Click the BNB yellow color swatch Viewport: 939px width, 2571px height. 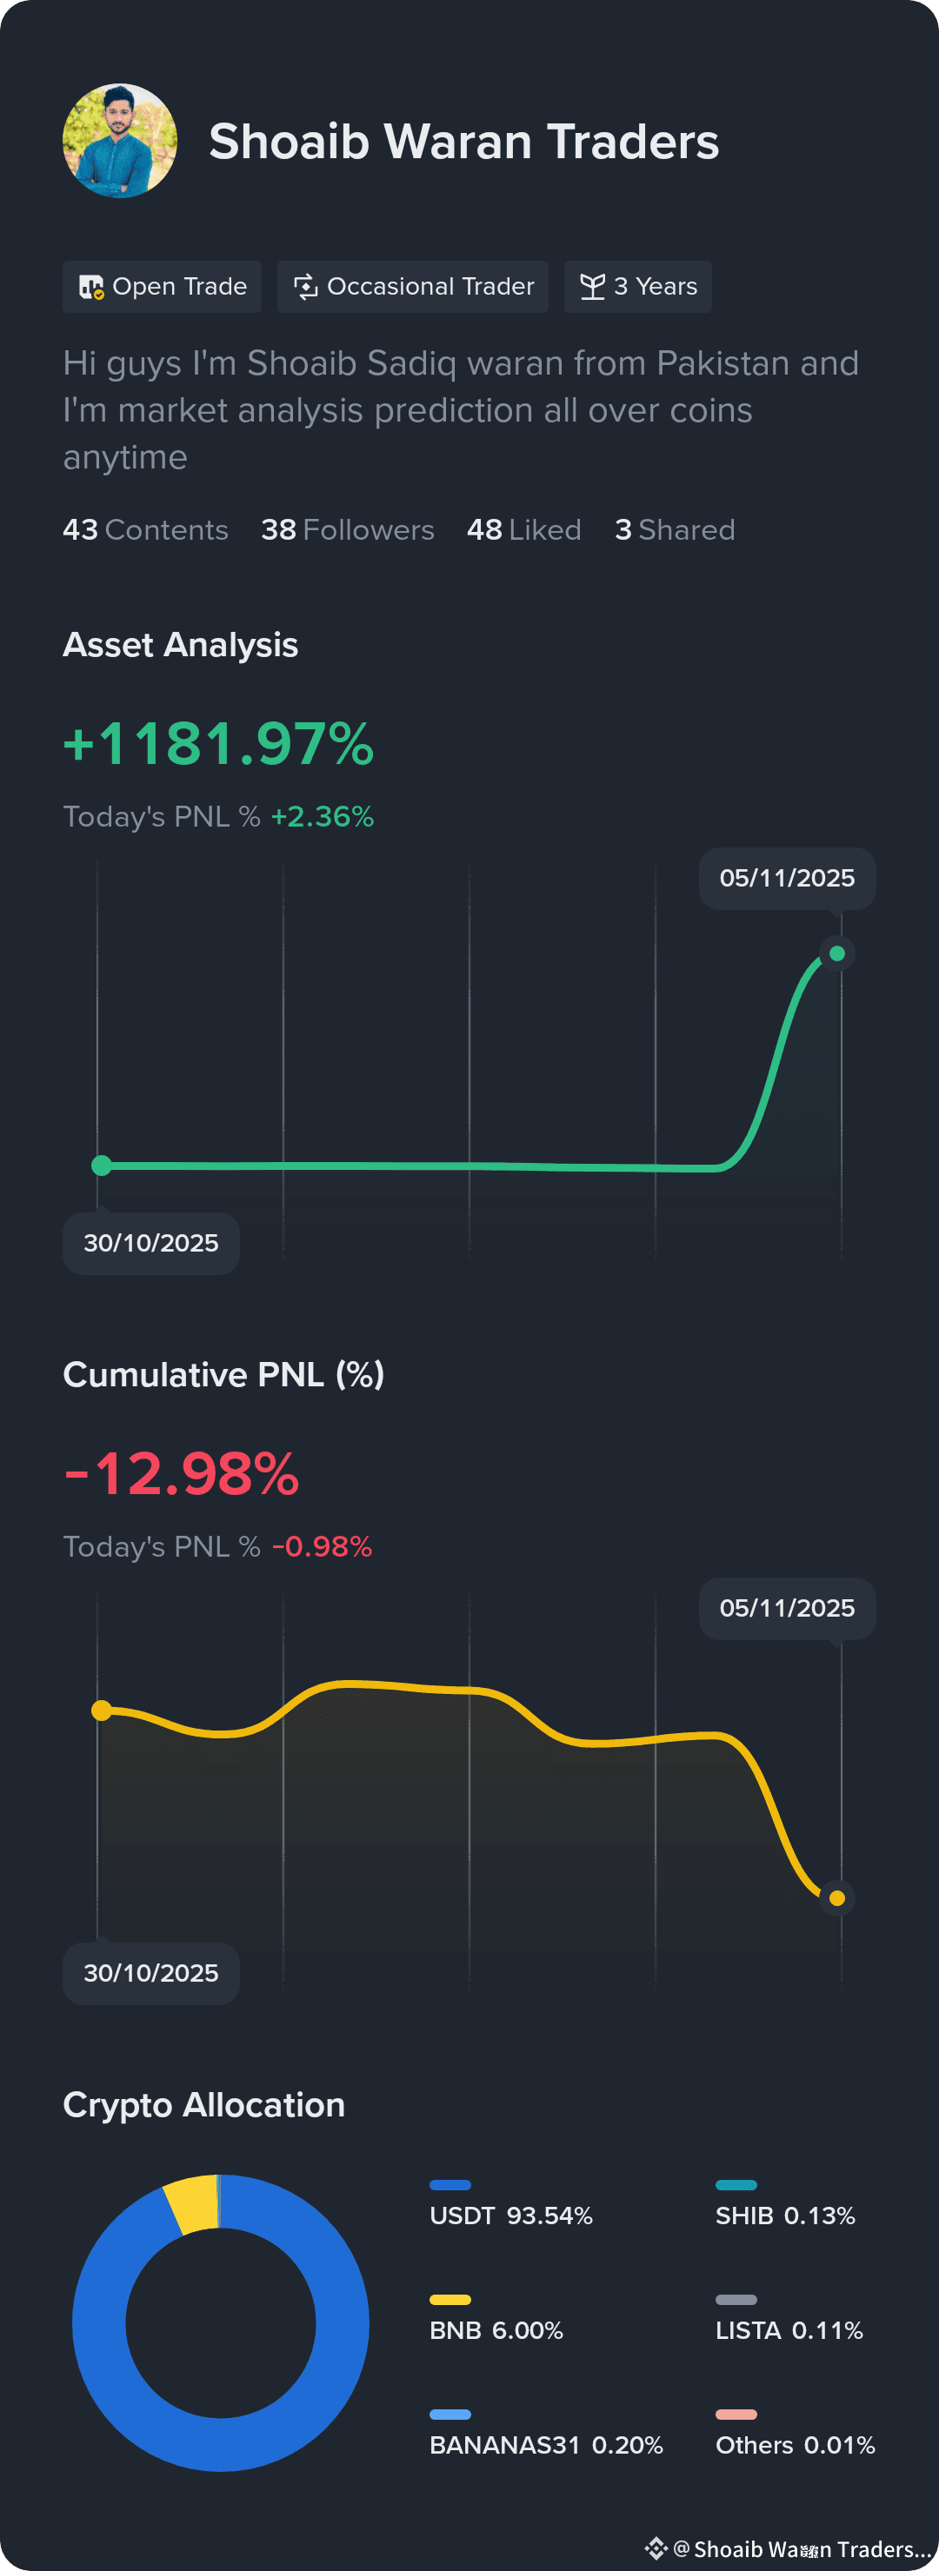click(x=450, y=2300)
